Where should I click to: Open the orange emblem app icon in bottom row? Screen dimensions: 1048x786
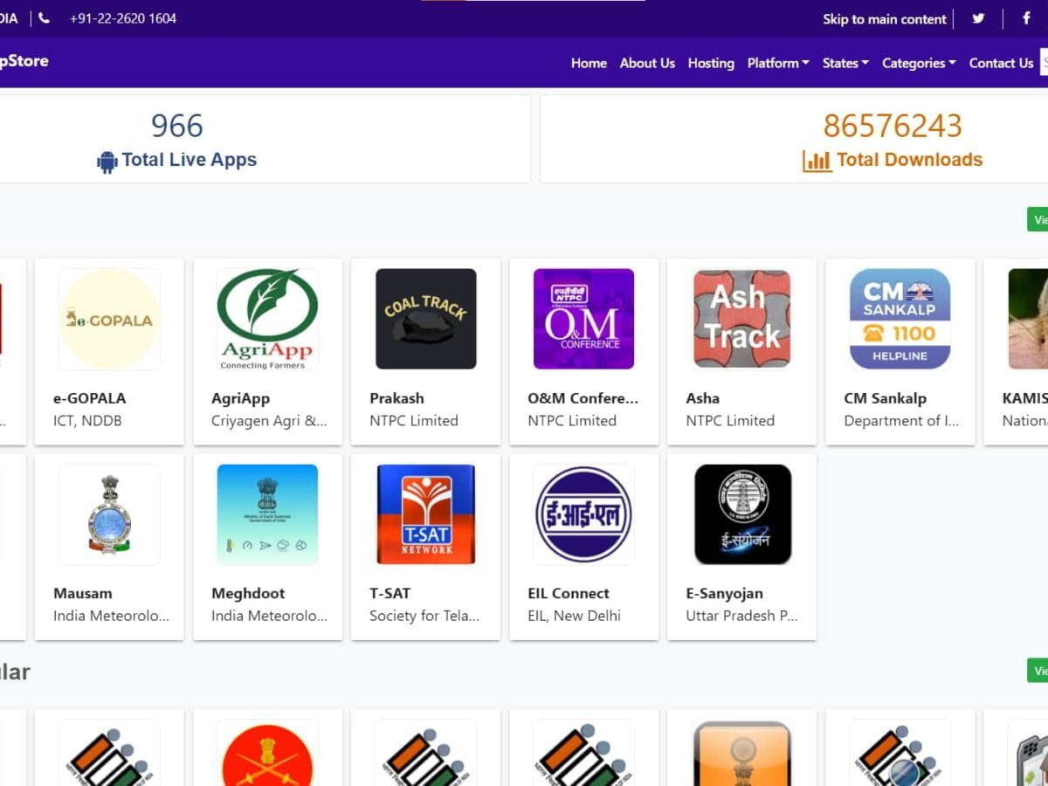point(742,753)
